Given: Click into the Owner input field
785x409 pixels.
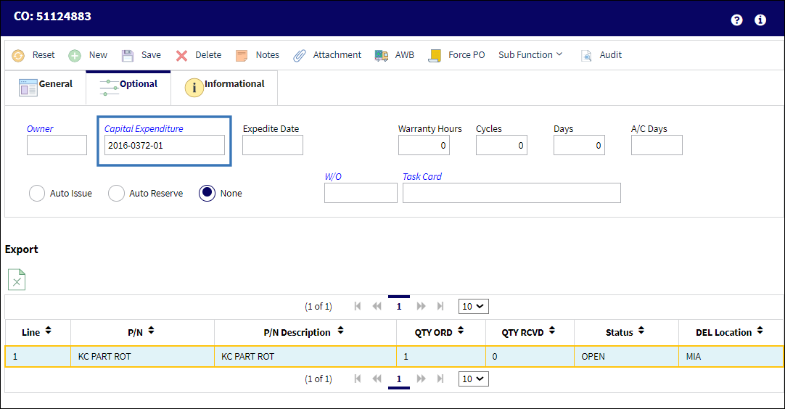Looking at the screenshot, I should click(57, 145).
